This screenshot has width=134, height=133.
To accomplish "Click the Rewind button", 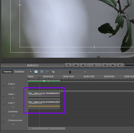I will pos(76,65).
